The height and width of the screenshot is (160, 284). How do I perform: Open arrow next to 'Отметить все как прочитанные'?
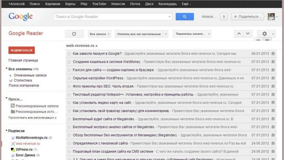(x=166, y=34)
